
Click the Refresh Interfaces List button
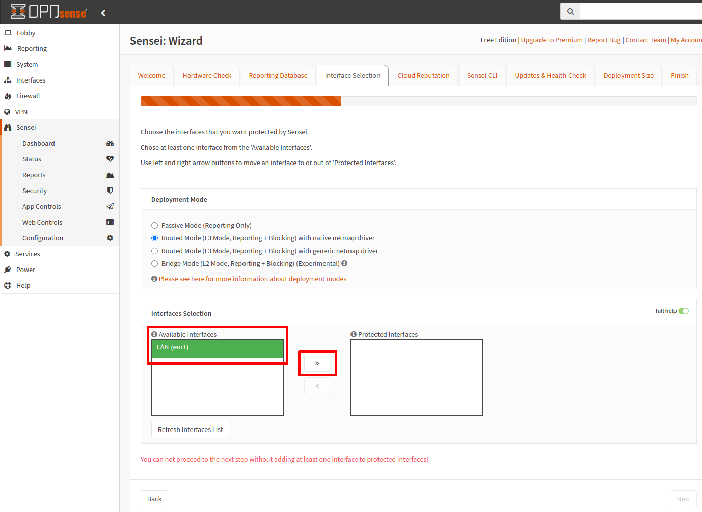click(190, 429)
